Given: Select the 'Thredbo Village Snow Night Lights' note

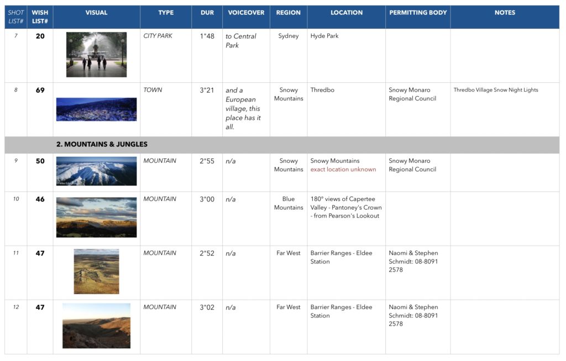Looking at the screenshot, I should tap(496, 90).
